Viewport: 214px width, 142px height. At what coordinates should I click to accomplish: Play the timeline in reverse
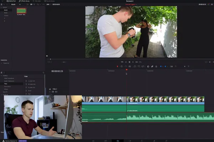point(126,62)
